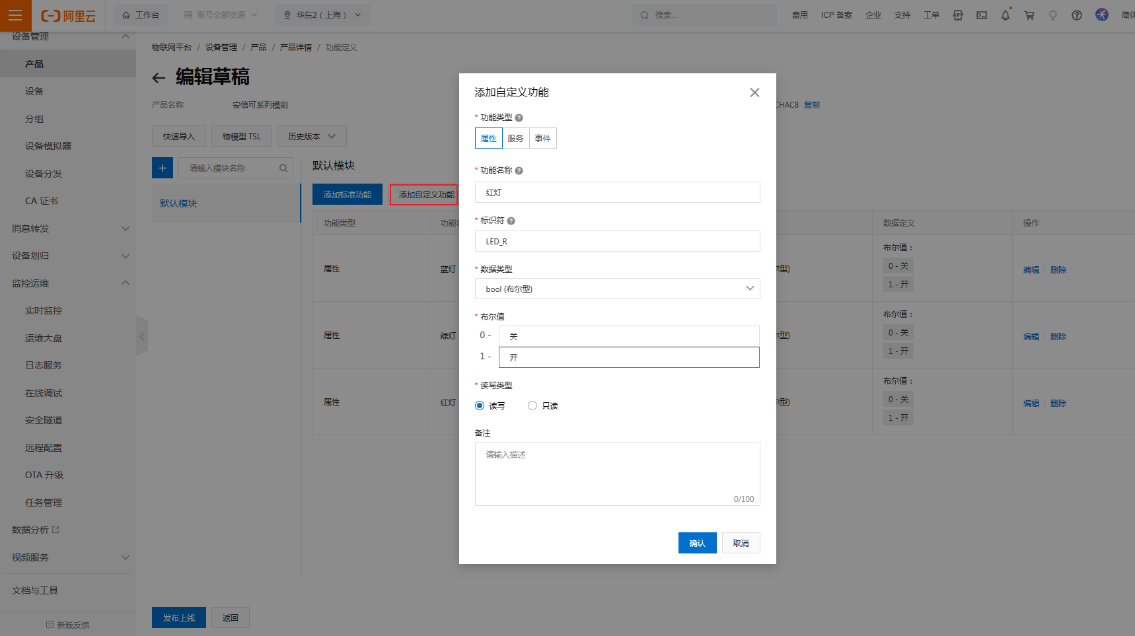The image size is (1135, 636).
Task: Click the 快速导入 button
Action: click(179, 136)
